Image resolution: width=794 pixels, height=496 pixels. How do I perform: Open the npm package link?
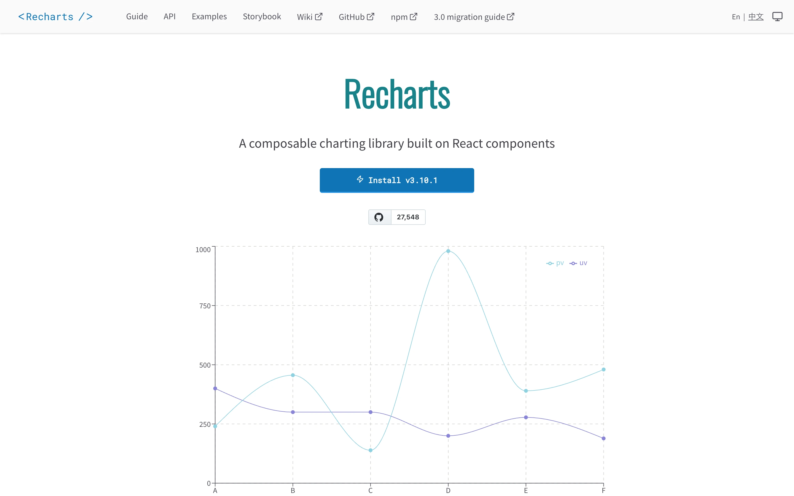click(x=404, y=17)
